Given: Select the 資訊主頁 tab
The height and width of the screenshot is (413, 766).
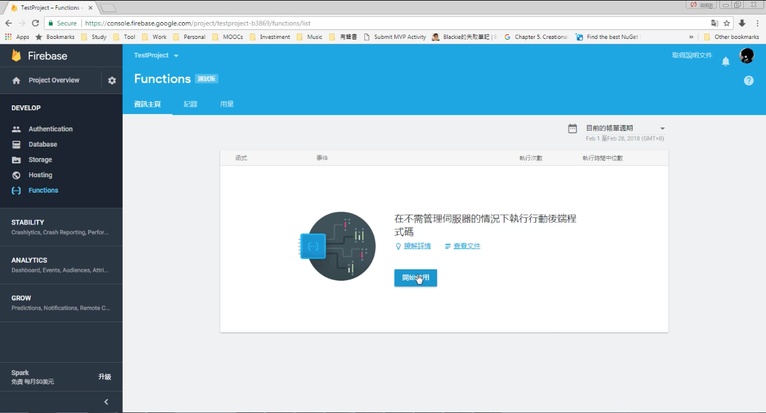Looking at the screenshot, I should click(147, 104).
